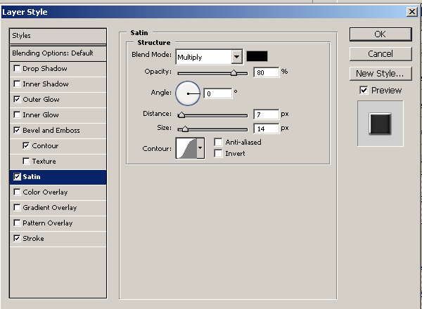
Task: Select Blending Options: Default in list
Action: pos(53,53)
